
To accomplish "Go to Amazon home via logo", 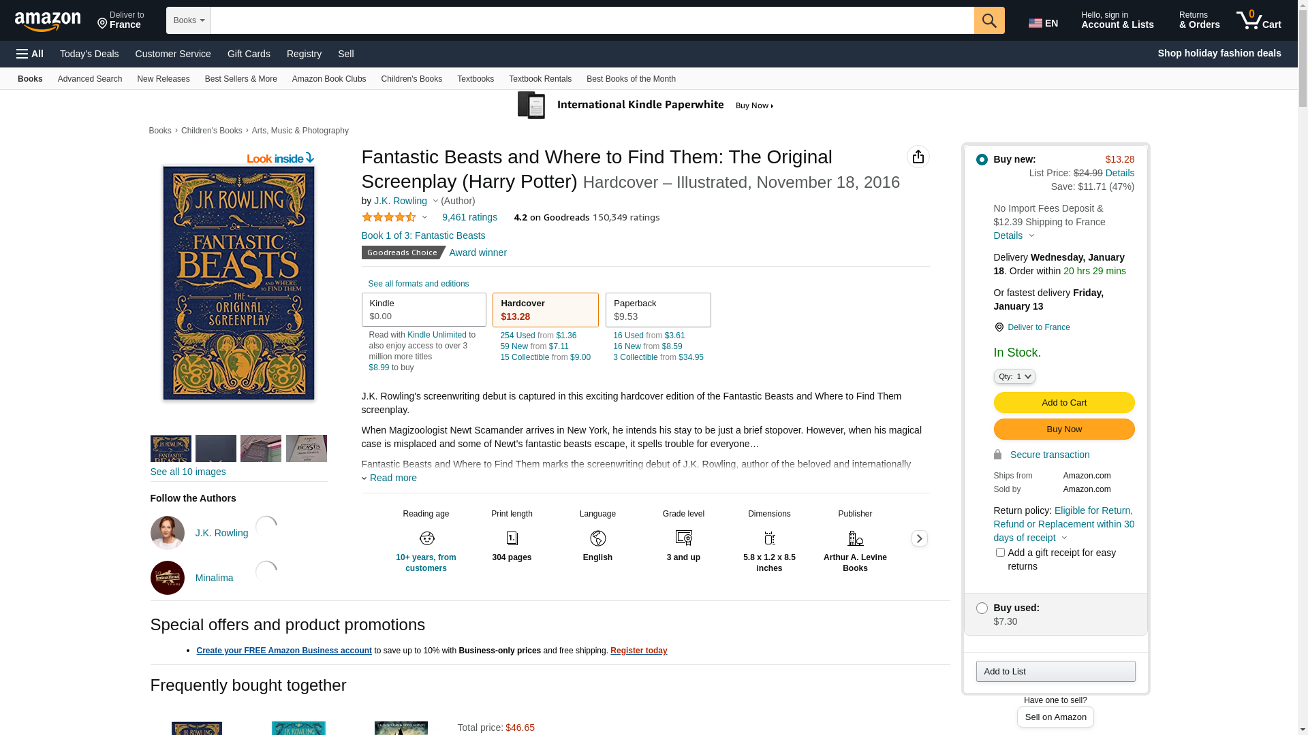I will [48, 22].
